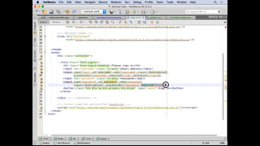The image size is (260, 146).
Task: Click the Find Selection magnifier icon
Action: coord(90,22)
